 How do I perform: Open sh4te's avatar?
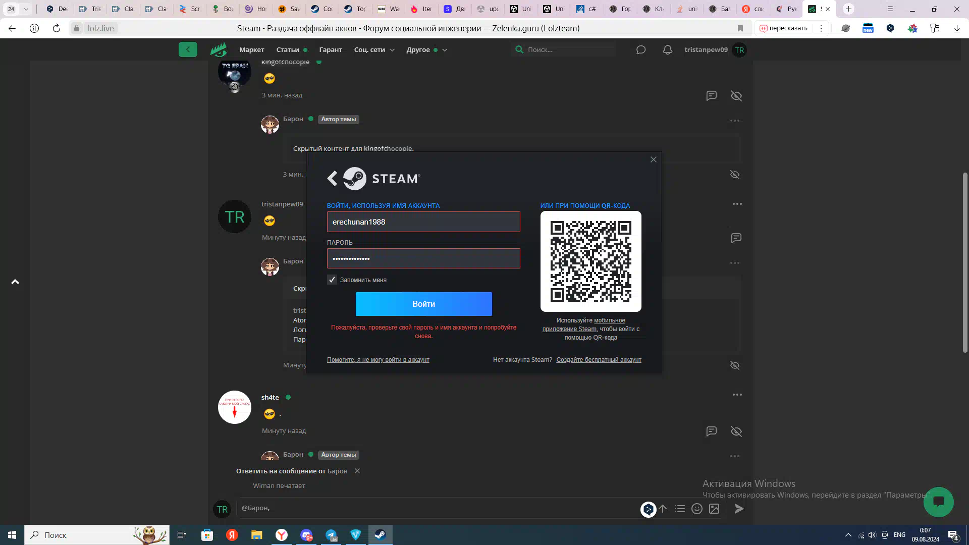point(235,407)
